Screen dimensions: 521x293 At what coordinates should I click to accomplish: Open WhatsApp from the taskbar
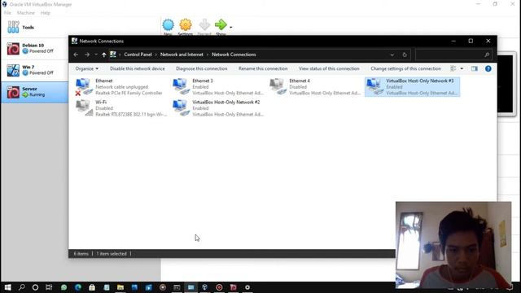63,287
